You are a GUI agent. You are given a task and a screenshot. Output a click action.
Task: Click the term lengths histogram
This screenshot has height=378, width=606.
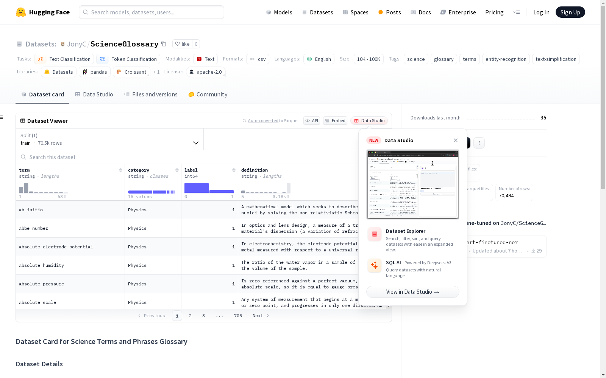43,188
